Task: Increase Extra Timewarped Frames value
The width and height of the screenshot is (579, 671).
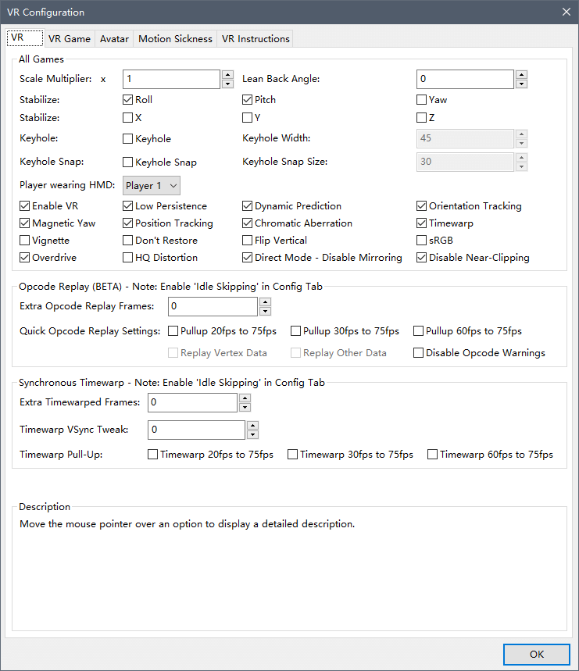Action: coord(245,398)
